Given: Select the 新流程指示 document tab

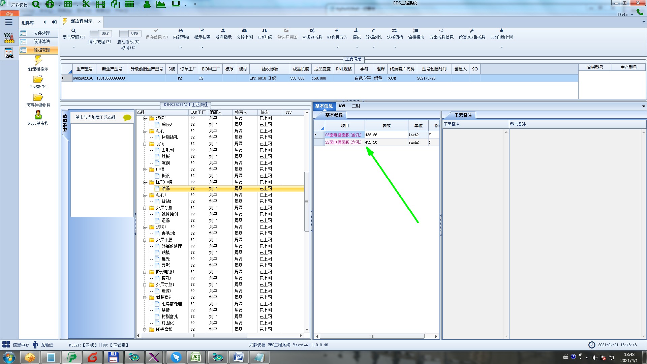Looking at the screenshot, I should 81,21.
